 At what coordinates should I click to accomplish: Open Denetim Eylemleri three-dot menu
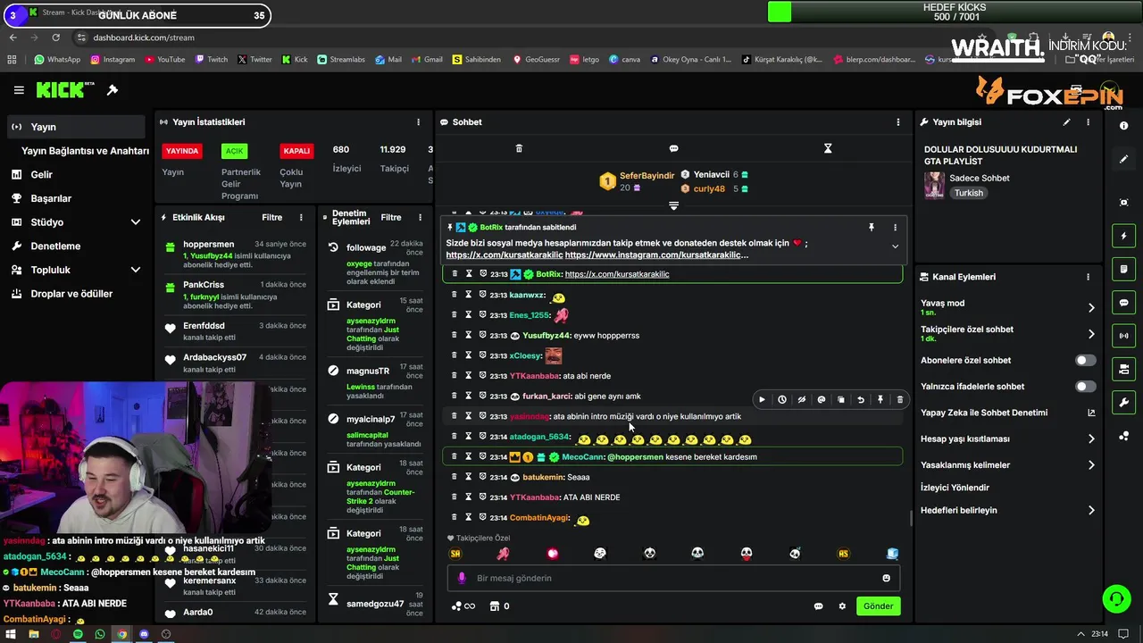coord(420,217)
